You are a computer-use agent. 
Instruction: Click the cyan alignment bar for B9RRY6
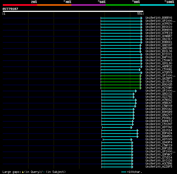[121, 18]
